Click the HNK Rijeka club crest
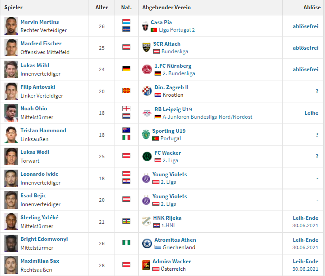325x276 pixels. pos(146,222)
